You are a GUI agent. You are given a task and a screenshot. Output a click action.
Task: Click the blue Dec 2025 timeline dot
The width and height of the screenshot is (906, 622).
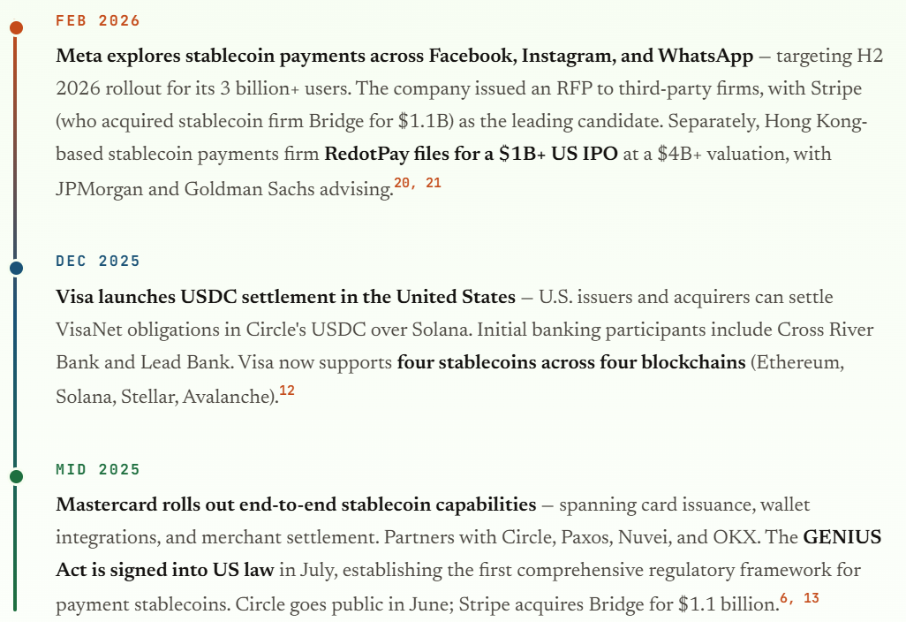click(x=16, y=268)
